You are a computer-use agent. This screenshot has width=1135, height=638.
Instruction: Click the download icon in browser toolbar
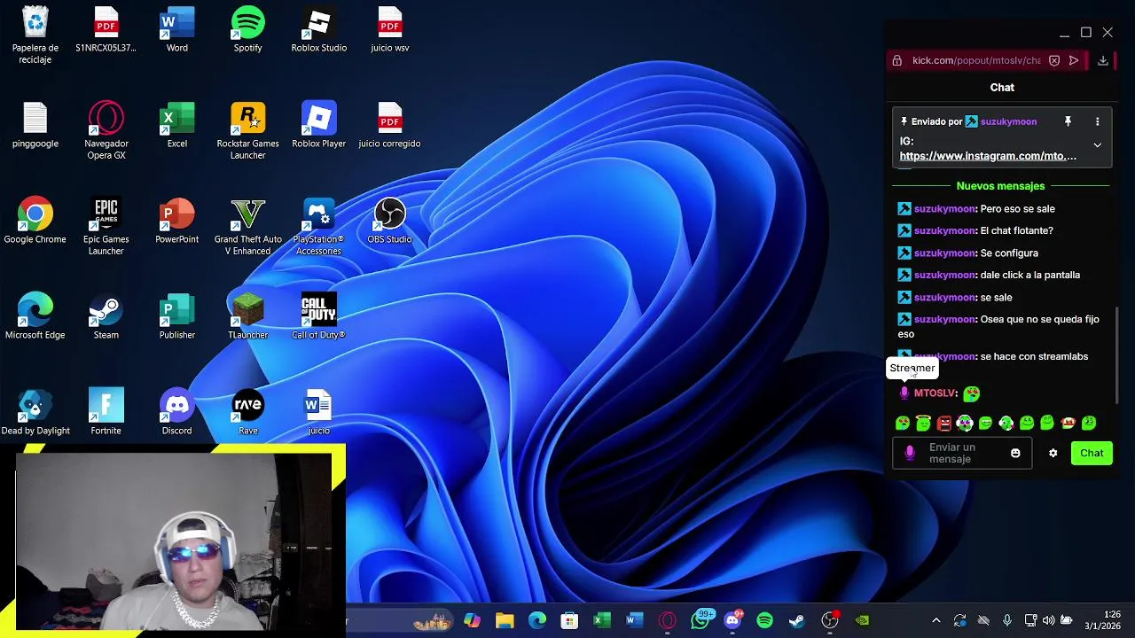coord(1102,60)
